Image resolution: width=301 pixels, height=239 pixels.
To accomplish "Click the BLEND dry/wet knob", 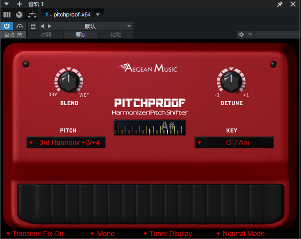I will (x=69, y=81).
